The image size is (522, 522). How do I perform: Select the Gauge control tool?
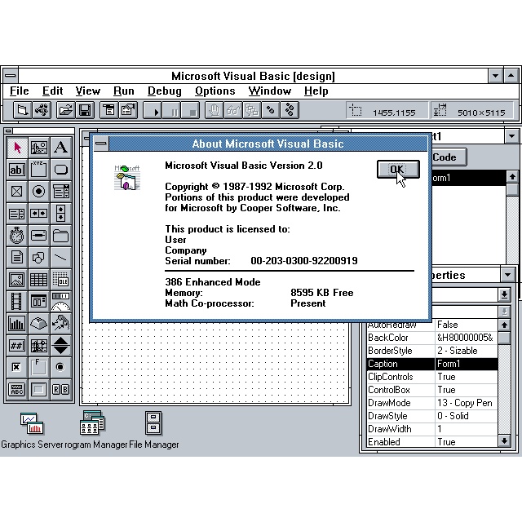[61, 301]
